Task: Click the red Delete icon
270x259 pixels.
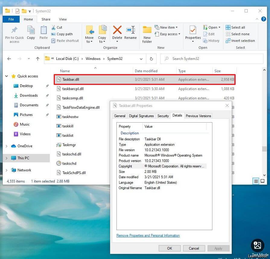Action: [117, 30]
